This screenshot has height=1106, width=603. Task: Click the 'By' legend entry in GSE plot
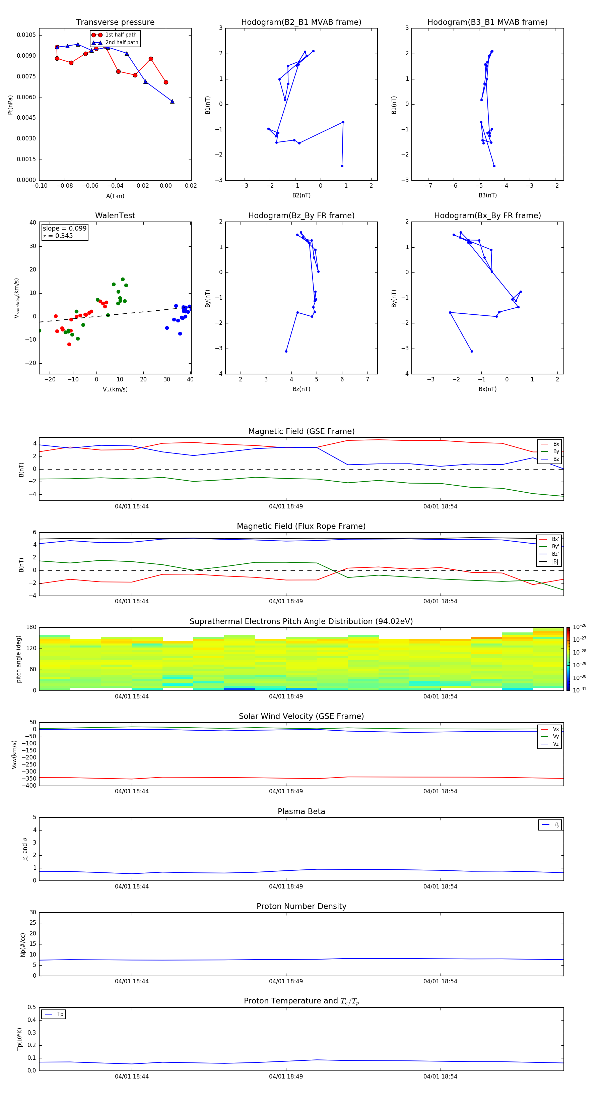click(550, 451)
